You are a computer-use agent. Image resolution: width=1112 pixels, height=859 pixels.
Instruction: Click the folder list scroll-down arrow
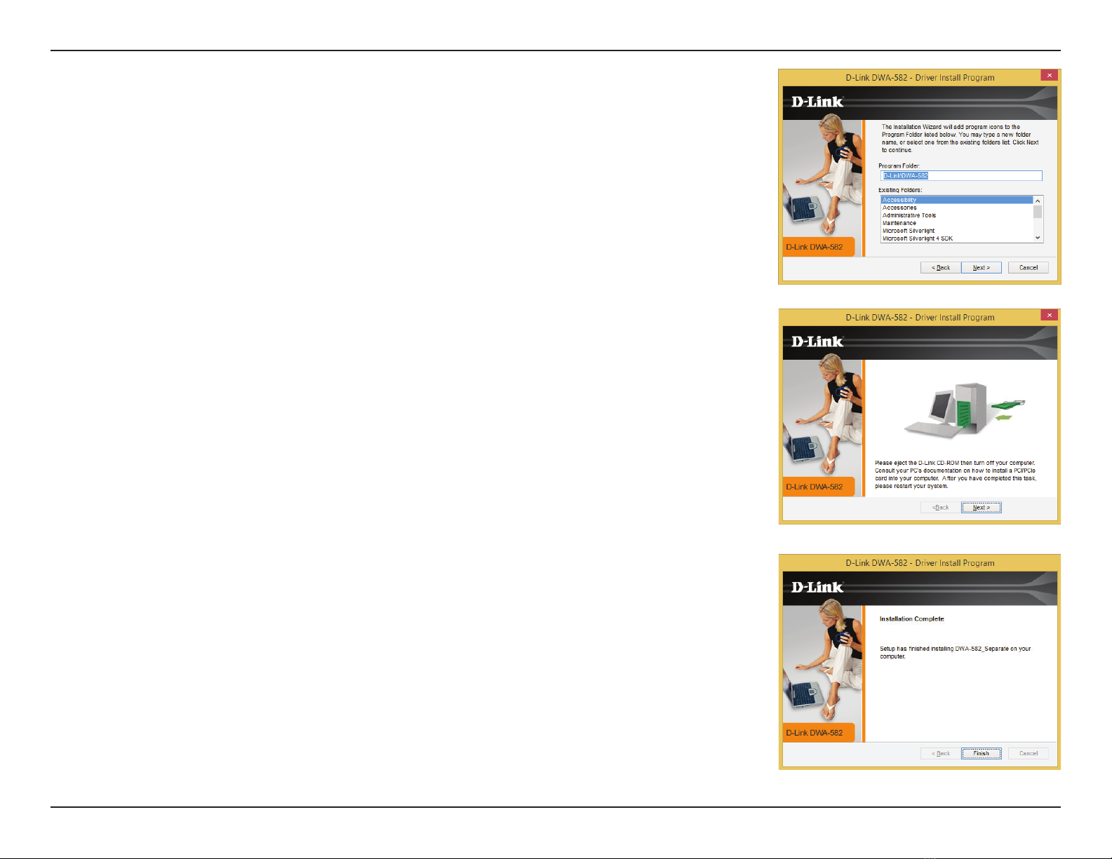pos(1038,238)
